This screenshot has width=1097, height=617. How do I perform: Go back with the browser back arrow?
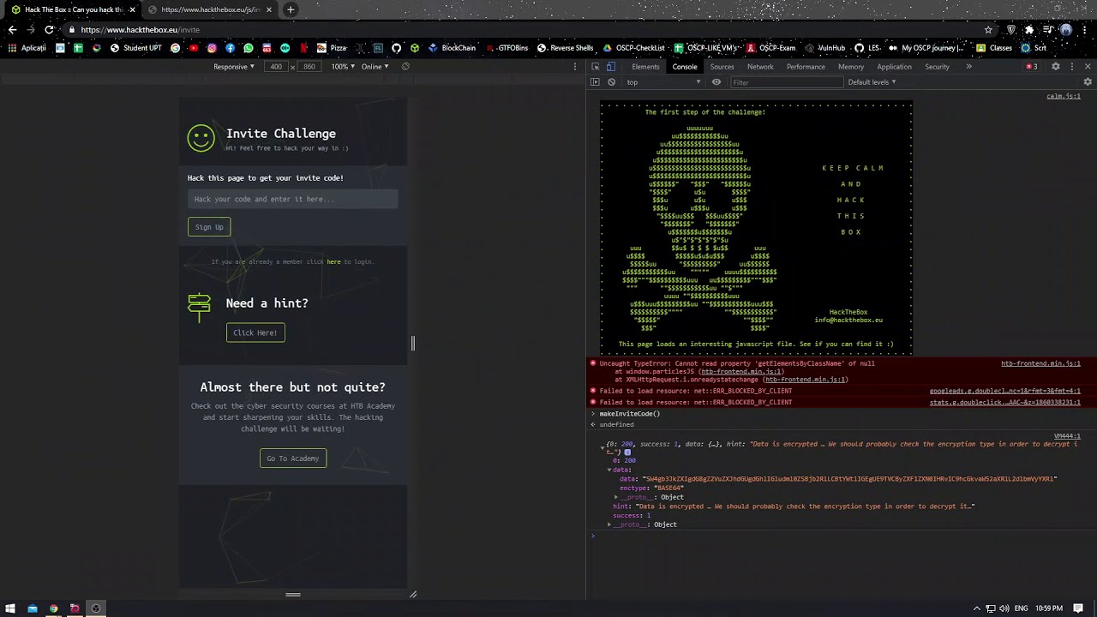click(12, 29)
